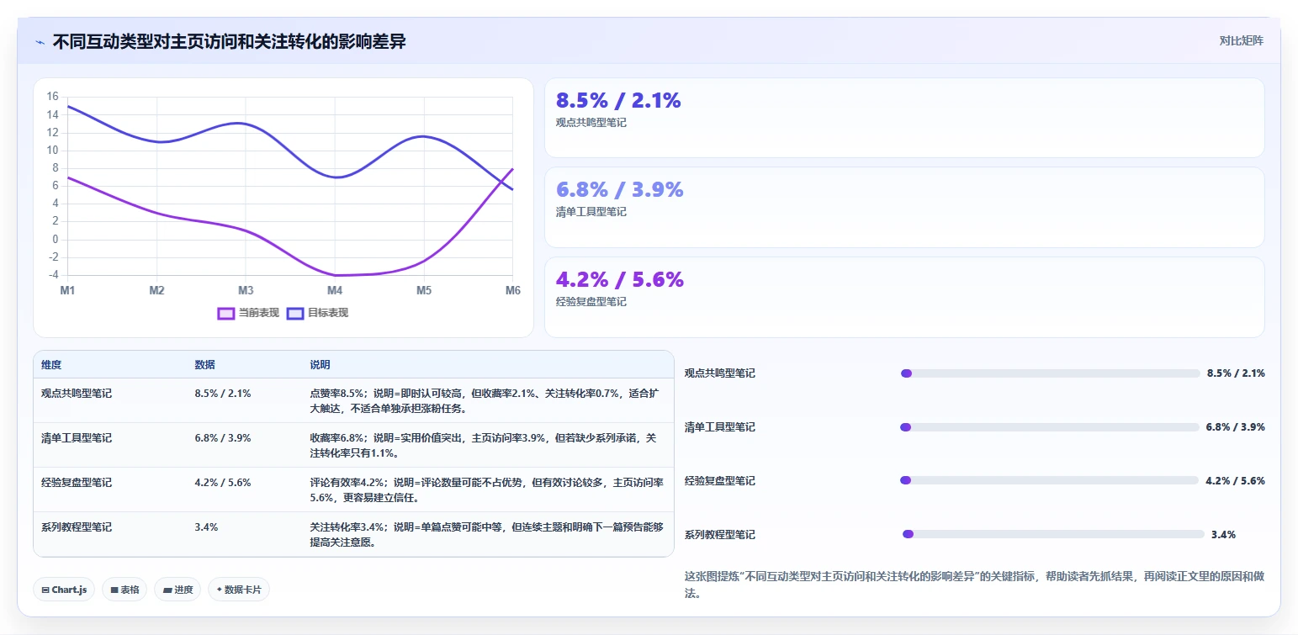Viewport: 1298px width, 635px height.
Task: Toggle the 当前表现 legend series
Action: 248,313
